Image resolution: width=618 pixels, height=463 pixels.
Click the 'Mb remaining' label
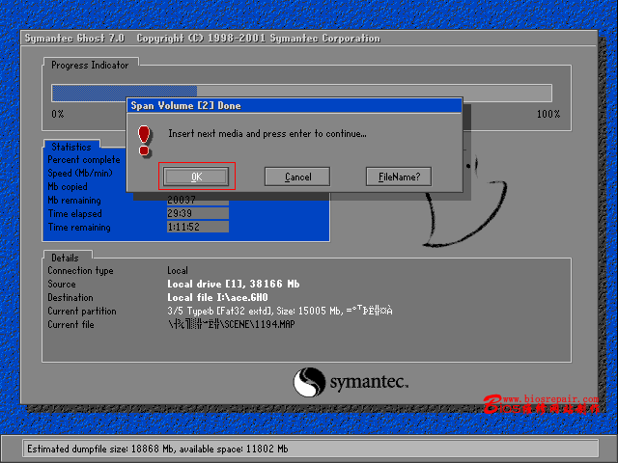[74, 200]
